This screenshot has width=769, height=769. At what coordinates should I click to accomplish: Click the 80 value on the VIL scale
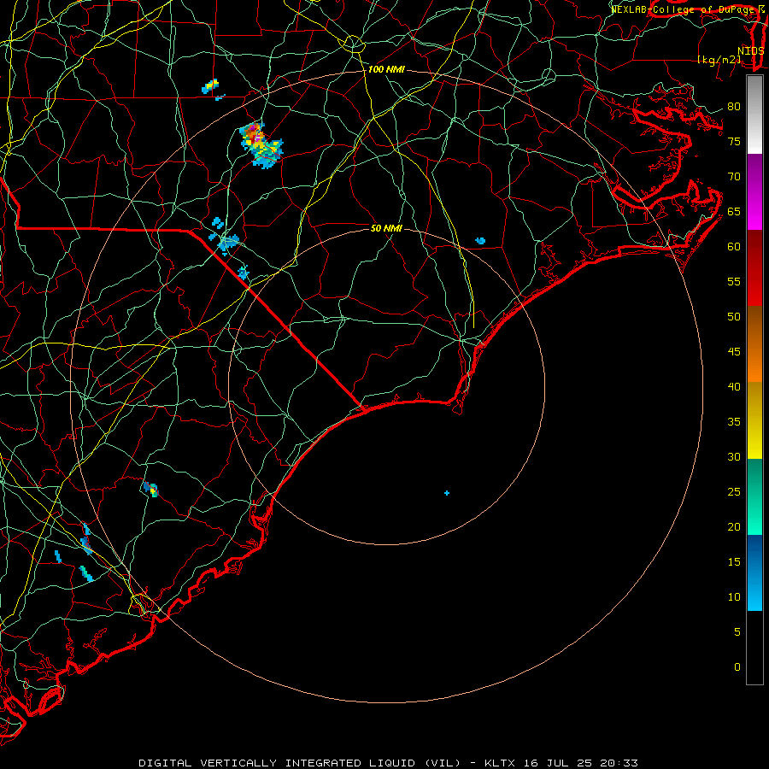[734, 107]
